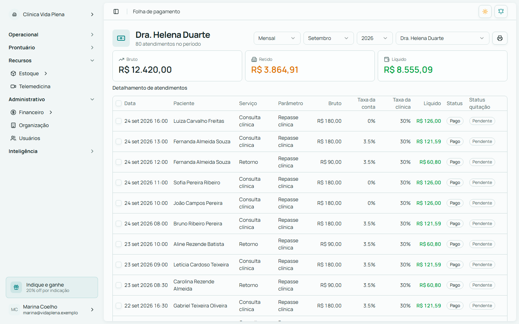
Task: Toggle the sidebar panel icon
Action: 116,12
